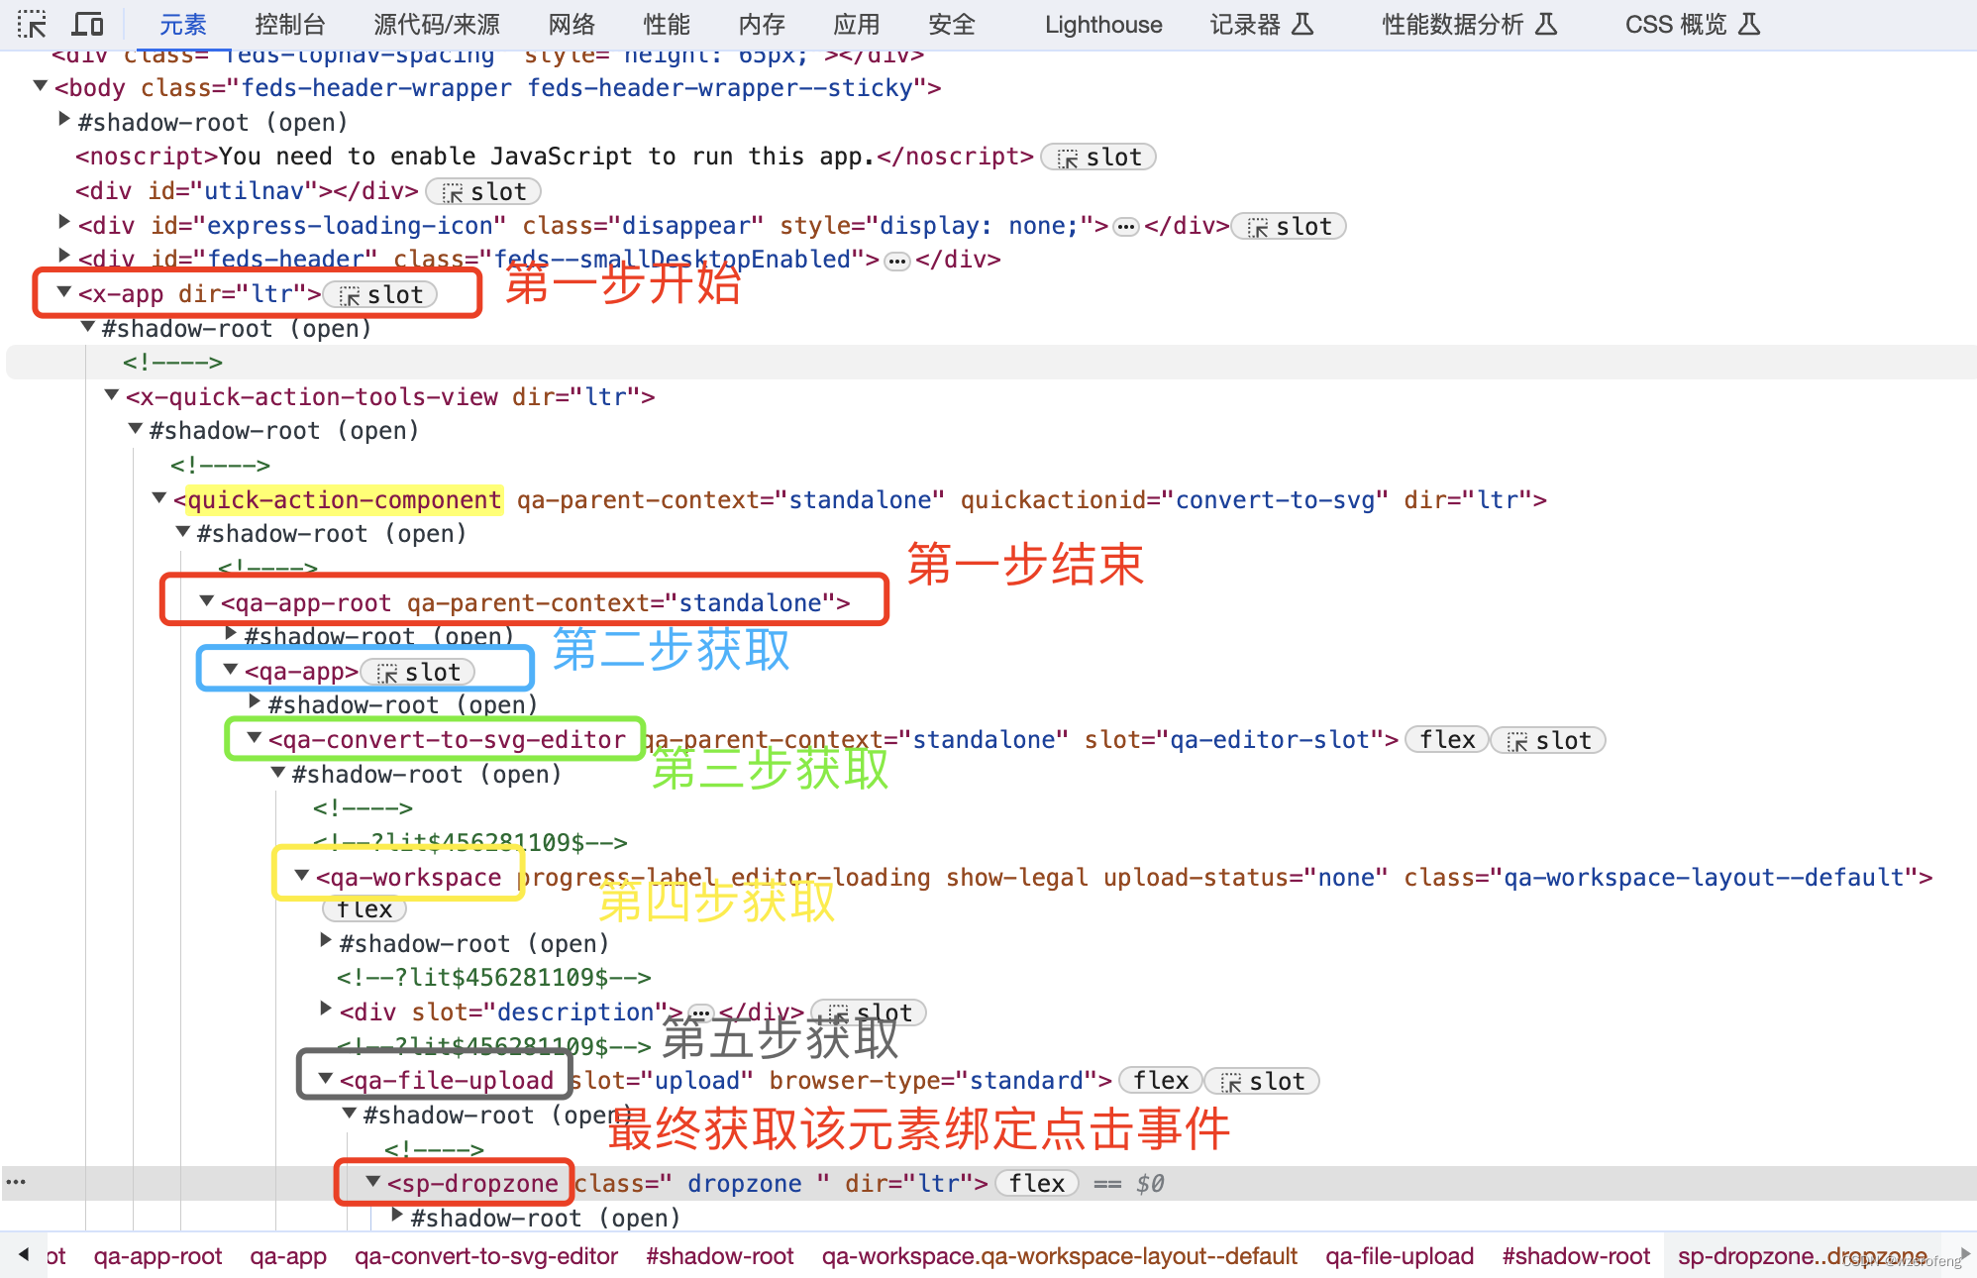Collapse the qa-app-root node
The image size is (1977, 1278).
tap(207, 601)
